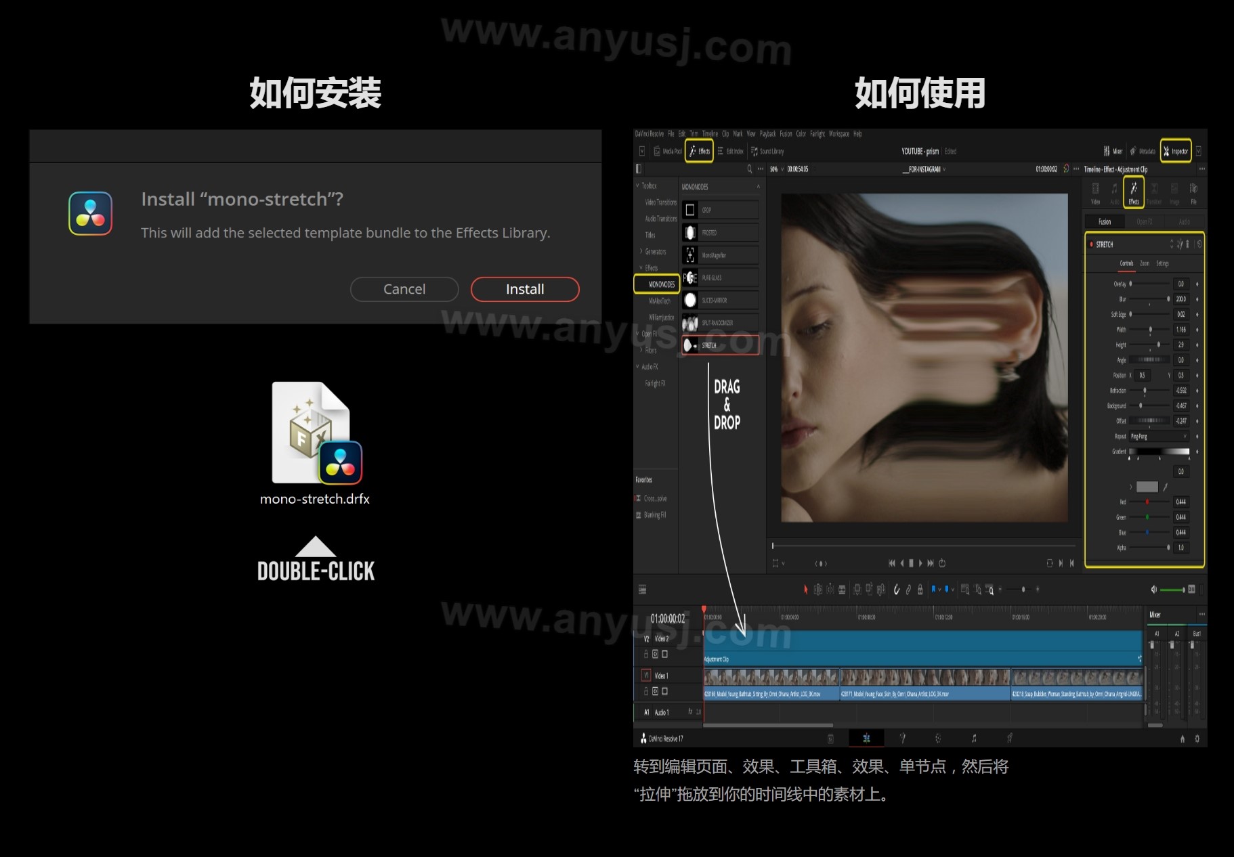Open project settings gear icon
This screenshot has width=1234, height=857.
tap(1197, 739)
